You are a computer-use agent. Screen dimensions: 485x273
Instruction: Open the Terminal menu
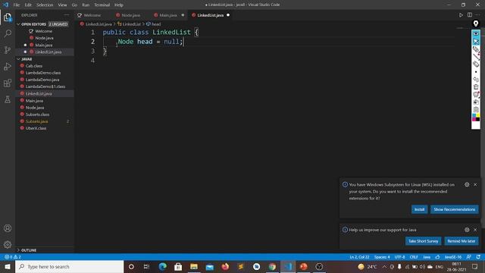102,5
